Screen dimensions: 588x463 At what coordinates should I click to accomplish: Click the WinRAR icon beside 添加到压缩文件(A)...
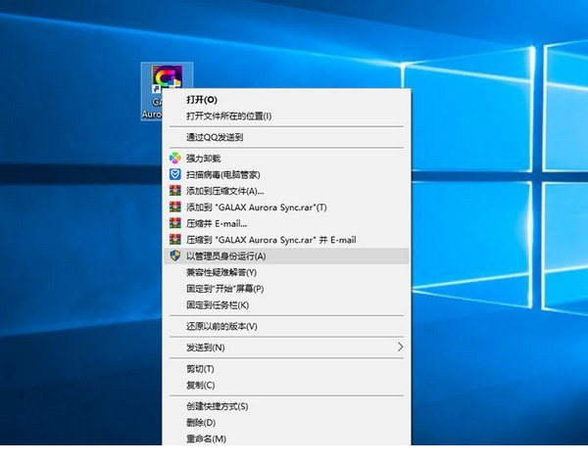(174, 191)
